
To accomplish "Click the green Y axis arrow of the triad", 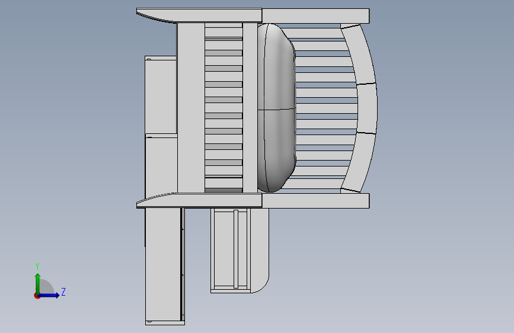I will pyautogui.click(x=38, y=283).
